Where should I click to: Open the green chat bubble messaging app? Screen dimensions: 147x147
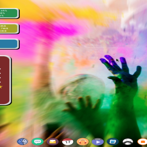(37, 141)
